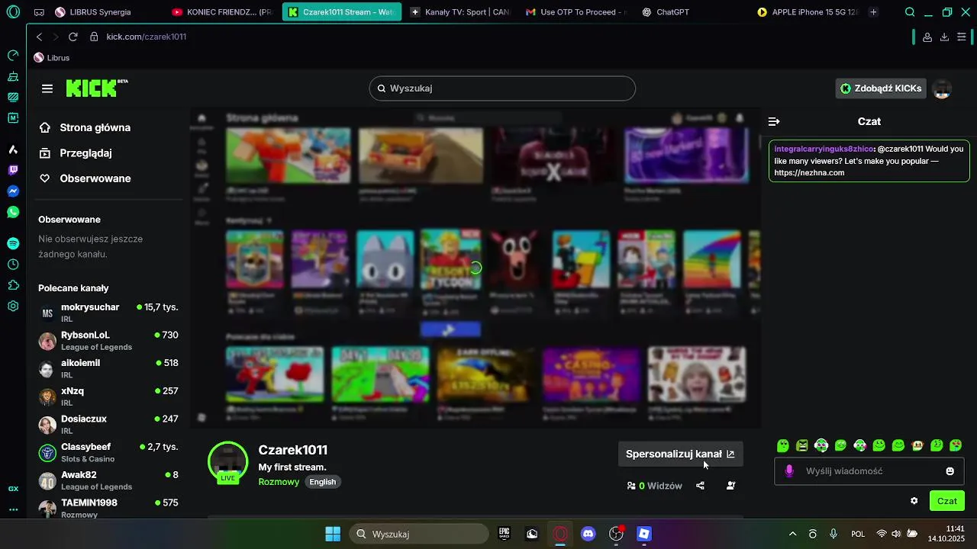Open Dosiaczux recommended channel

(108, 425)
